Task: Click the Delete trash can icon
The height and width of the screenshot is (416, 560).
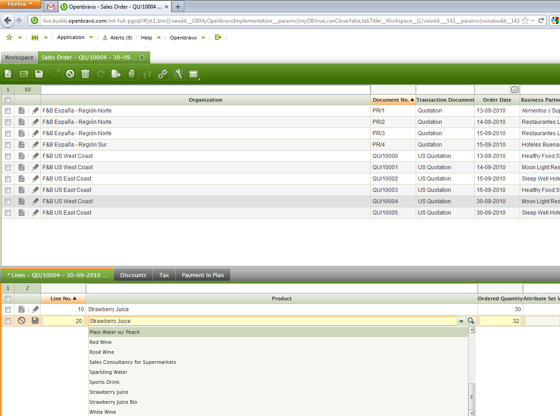Action: [x=85, y=74]
